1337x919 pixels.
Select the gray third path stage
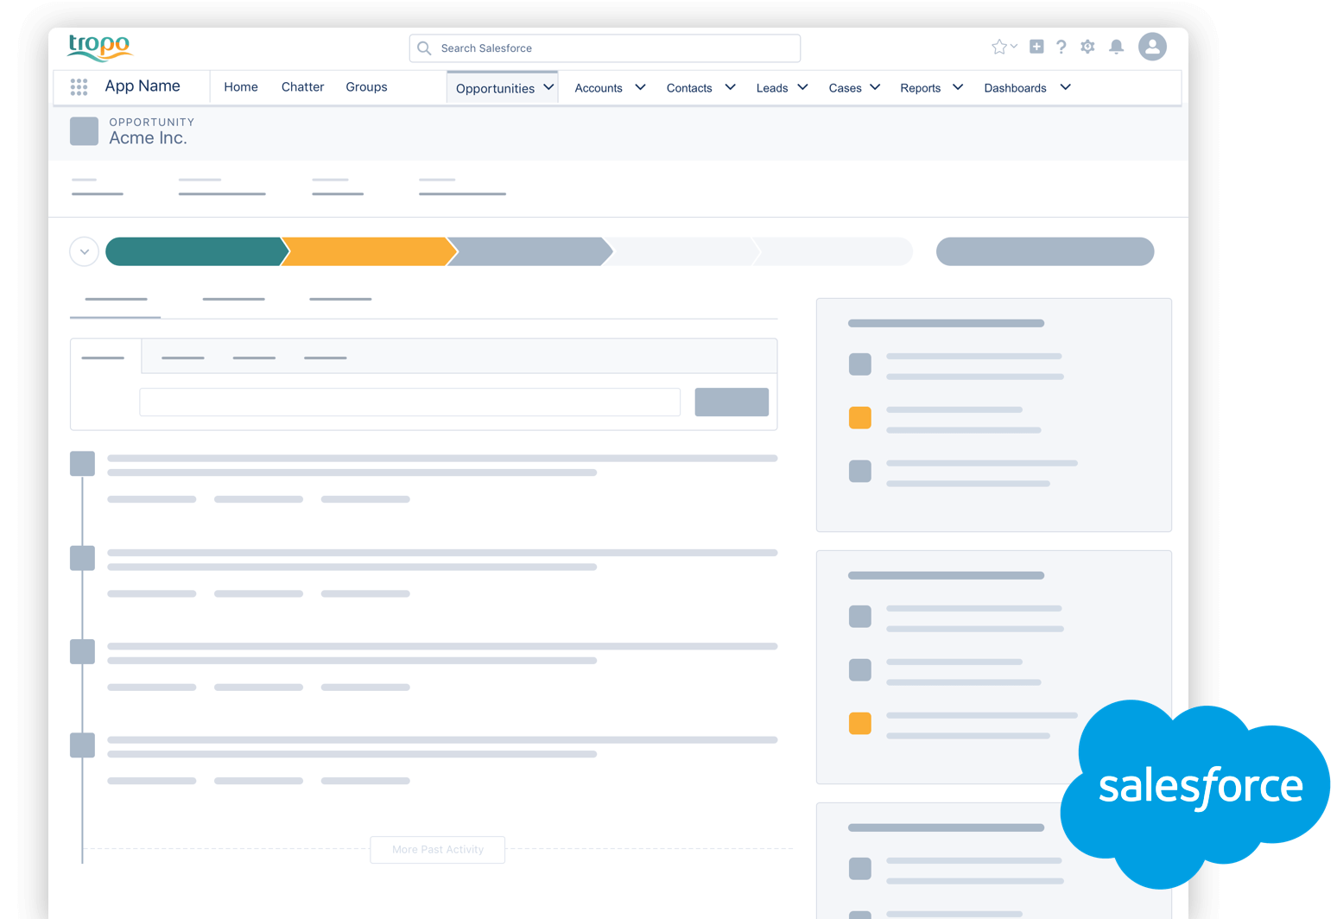click(x=529, y=251)
